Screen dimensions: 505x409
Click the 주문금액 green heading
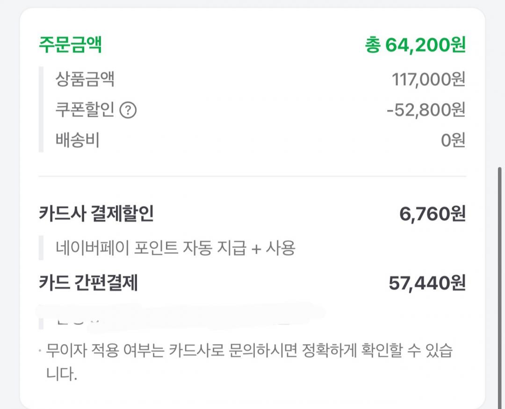71,44
